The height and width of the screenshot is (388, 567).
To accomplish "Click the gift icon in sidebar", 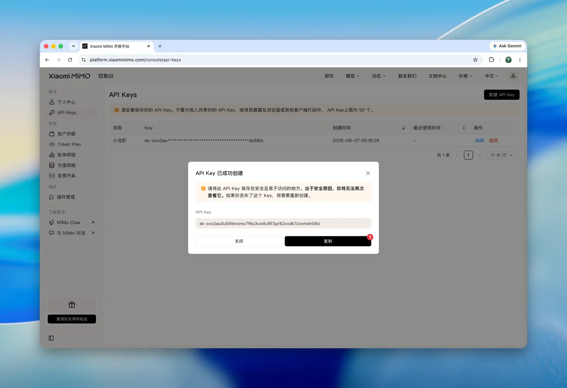I will (x=72, y=305).
